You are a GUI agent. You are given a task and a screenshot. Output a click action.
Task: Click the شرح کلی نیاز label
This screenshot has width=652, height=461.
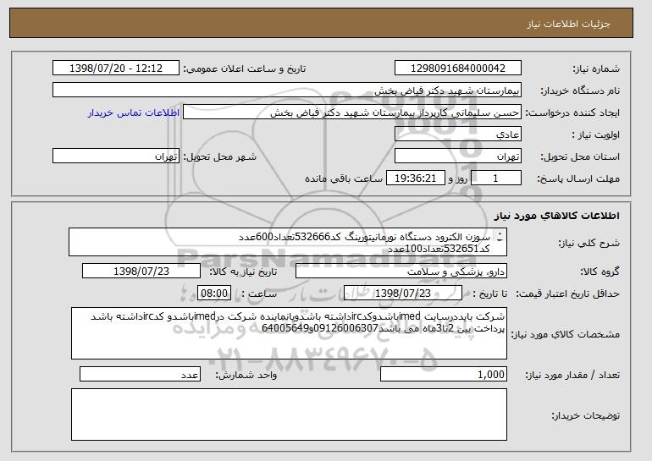[x=588, y=243]
